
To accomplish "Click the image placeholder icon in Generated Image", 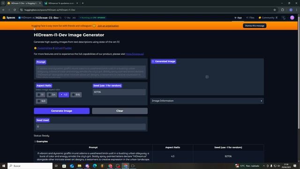I will click(207, 77).
